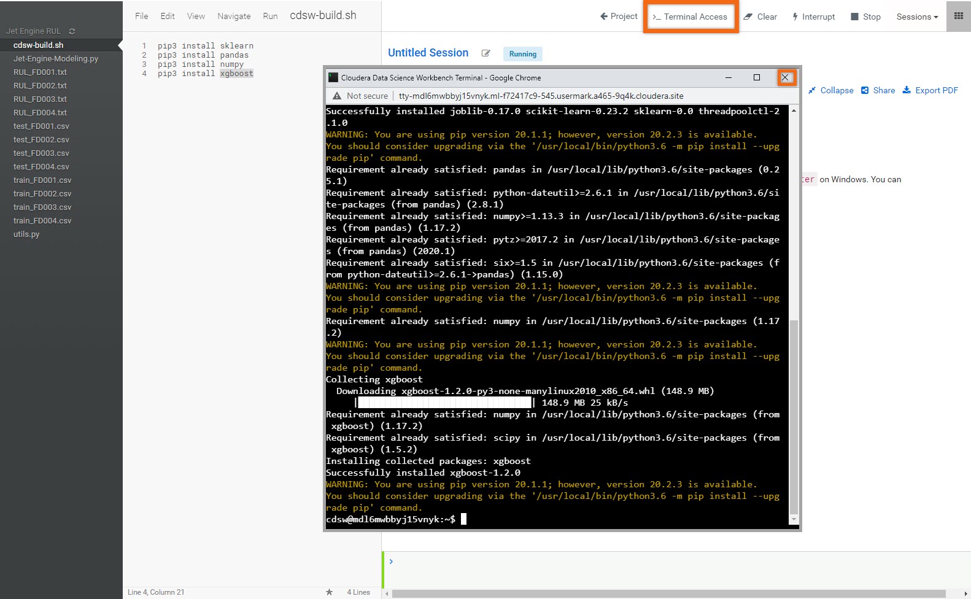Stop the running session
Screen dimensions: 971x599
click(x=865, y=17)
